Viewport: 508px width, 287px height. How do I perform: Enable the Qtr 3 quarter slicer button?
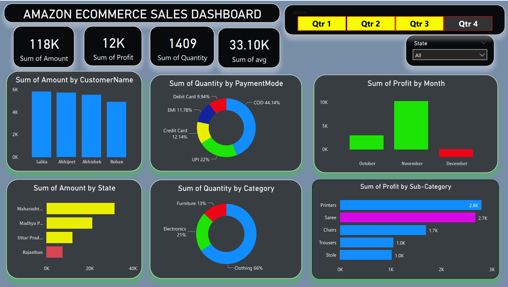(x=419, y=23)
